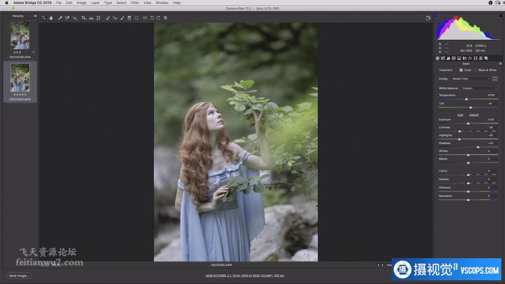Open the White Balance dropdown set to Custom
Image resolution: width=505 pixels, height=284 pixels.
coord(479,88)
